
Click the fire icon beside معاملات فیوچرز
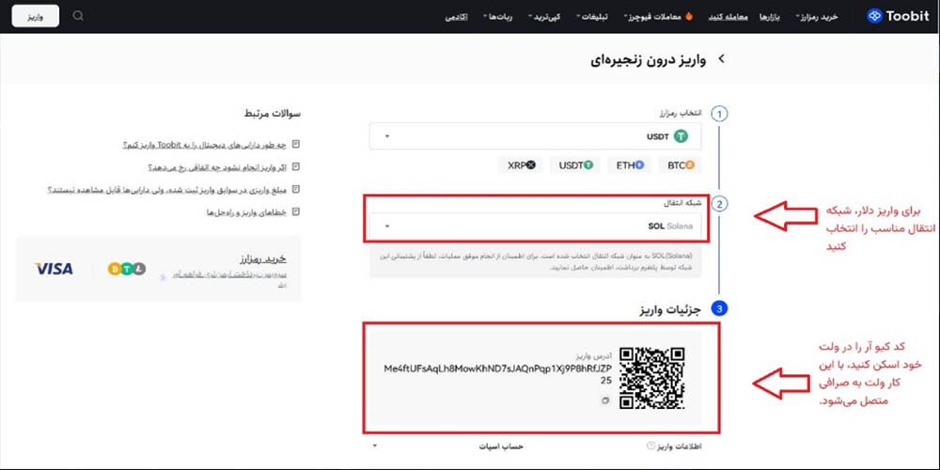(x=689, y=17)
